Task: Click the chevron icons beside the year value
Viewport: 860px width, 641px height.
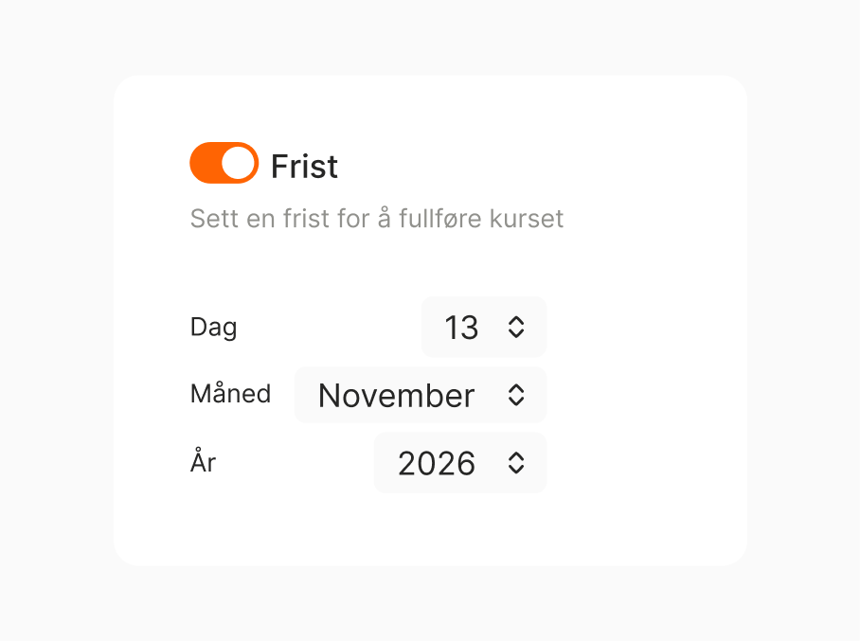Action: pyautogui.click(x=517, y=463)
